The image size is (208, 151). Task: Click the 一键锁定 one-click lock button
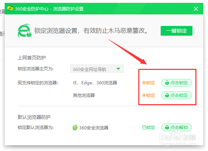coord(177,31)
